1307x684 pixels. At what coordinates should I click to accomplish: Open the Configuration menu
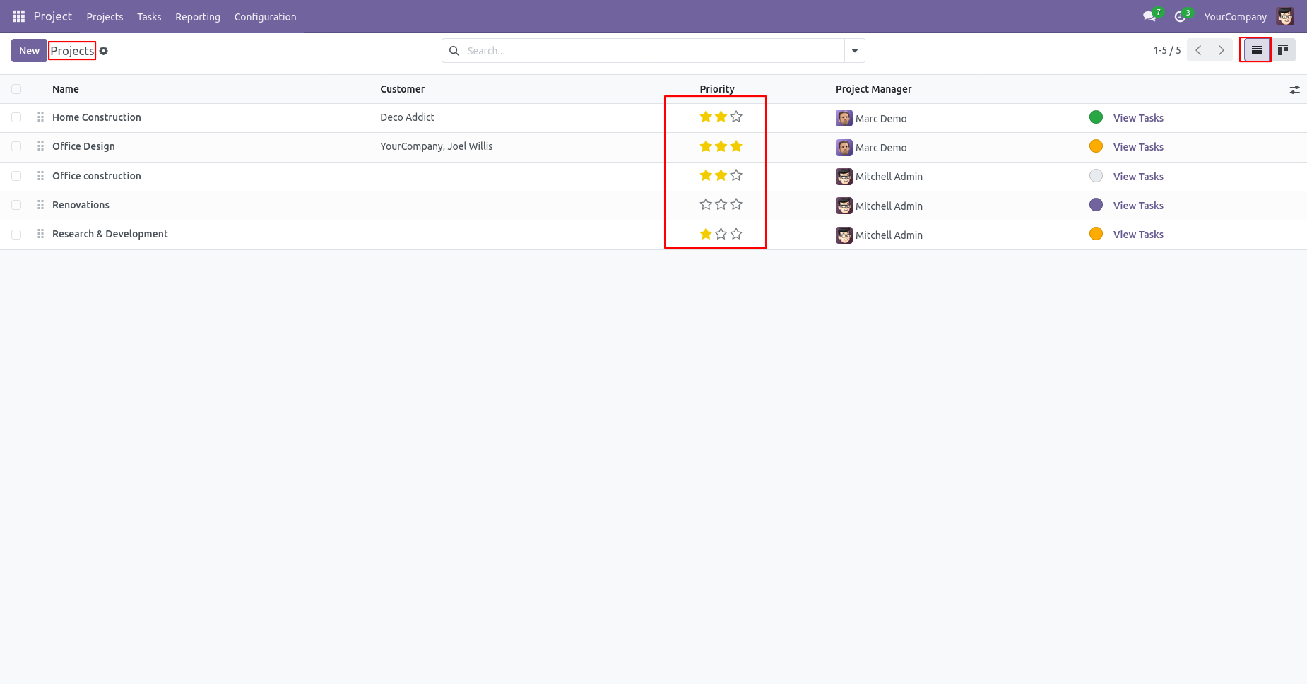point(266,17)
